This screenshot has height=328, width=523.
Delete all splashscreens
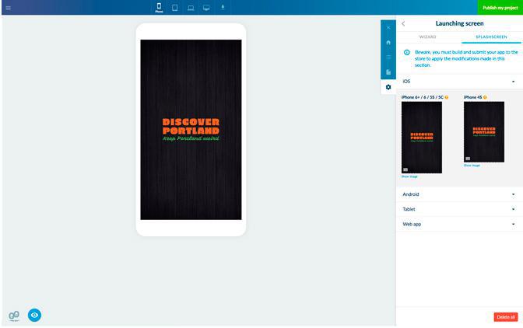pyautogui.click(x=506, y=317)
